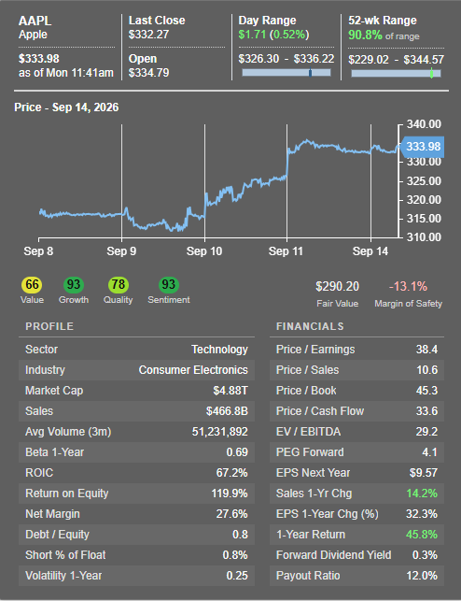
Task: Select the EV / EBITDA value 29.2
Action: click(426, 432)
